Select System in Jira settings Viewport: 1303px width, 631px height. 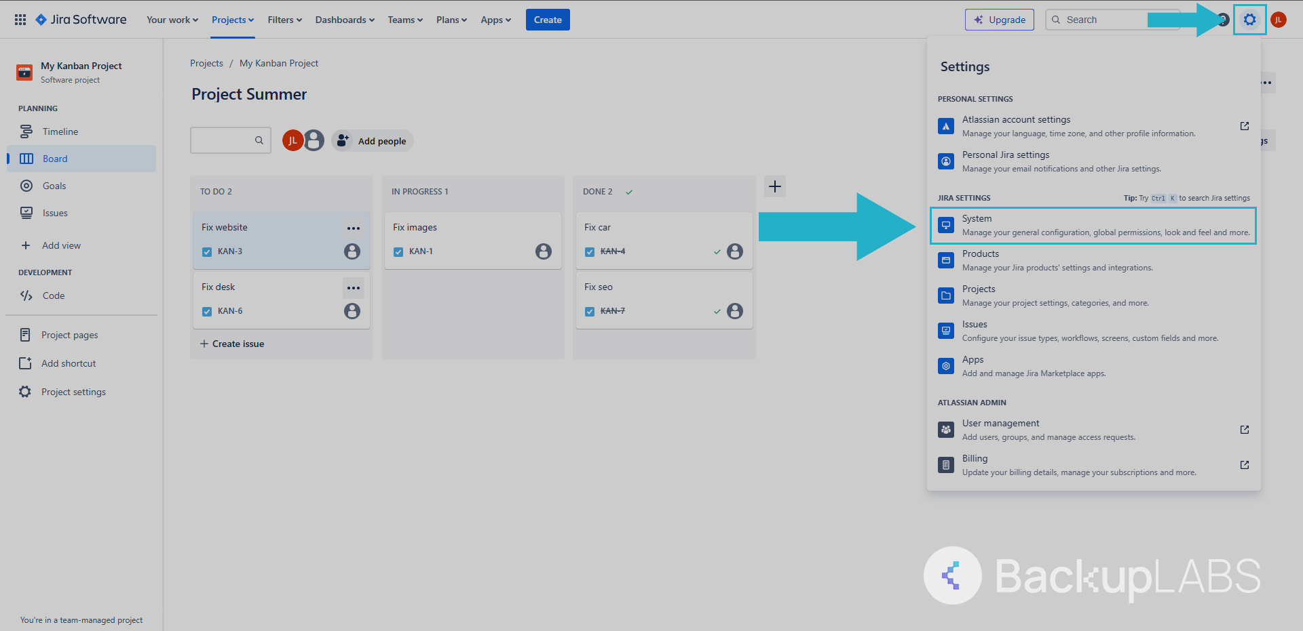pyautogui.click(x=1093, y=226)
